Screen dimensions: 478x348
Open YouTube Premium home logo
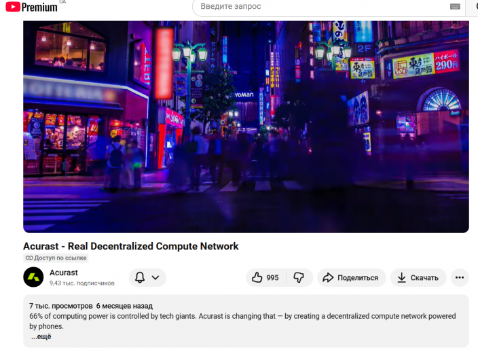tap(31, 7)
